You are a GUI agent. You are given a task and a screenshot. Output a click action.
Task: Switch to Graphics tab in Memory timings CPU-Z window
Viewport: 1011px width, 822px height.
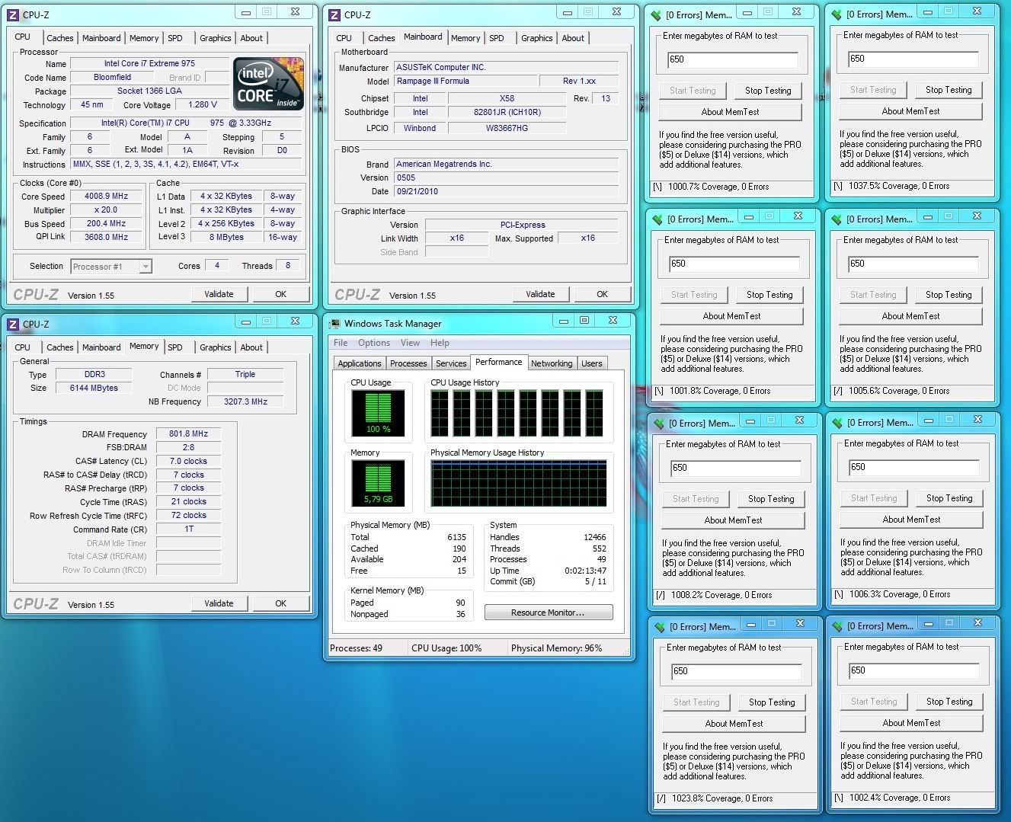coord(216,347)
